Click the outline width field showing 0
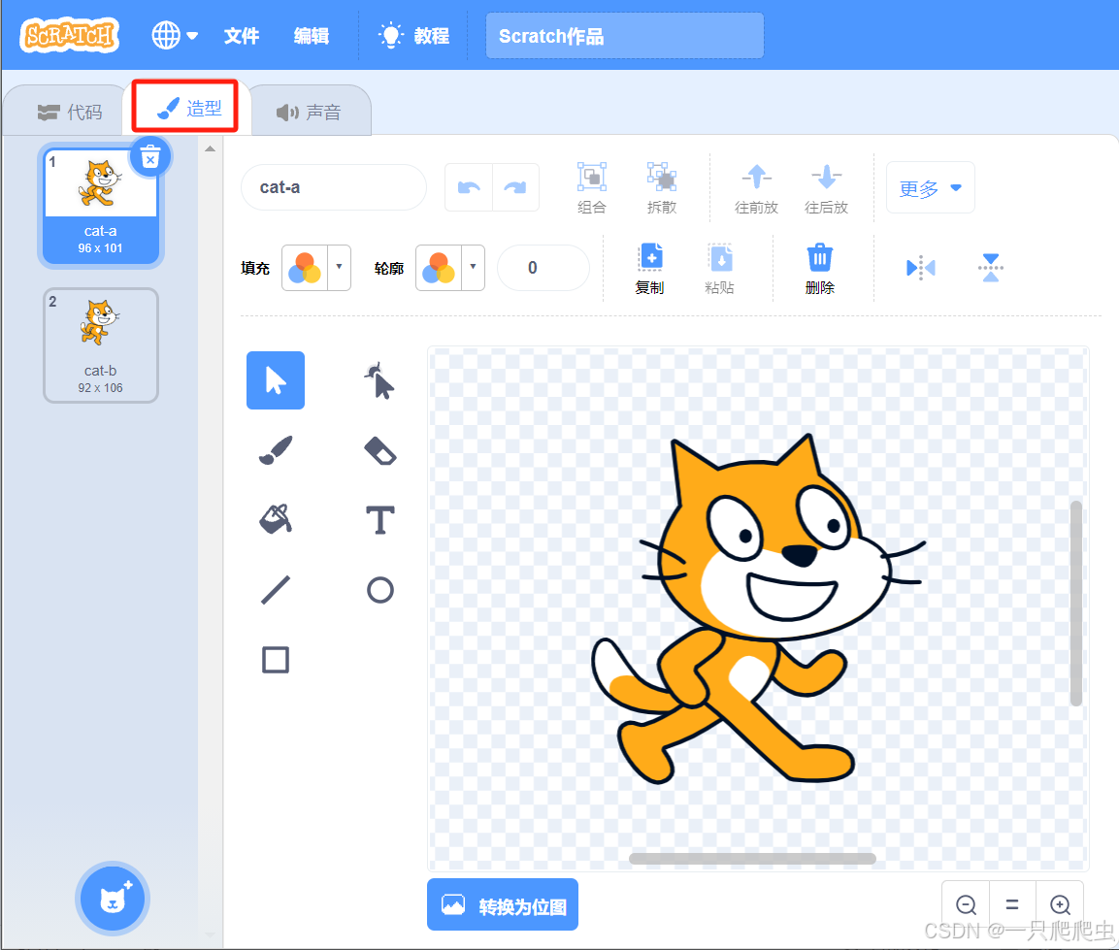The height and width of the screenshot is (950, 1119). (x=543, y=268)
